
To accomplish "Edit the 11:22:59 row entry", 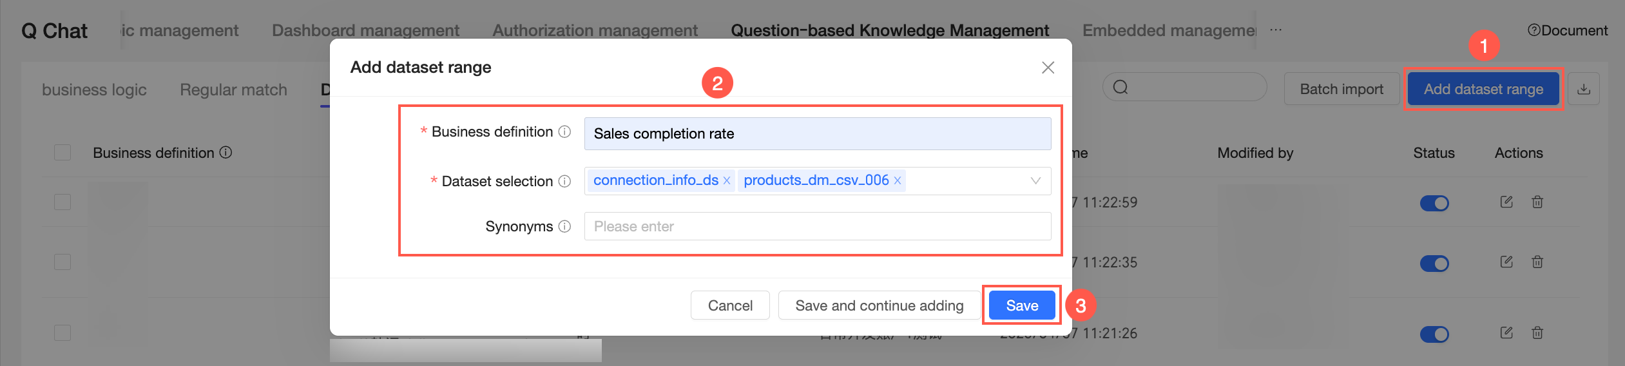I will (1506, 202).
